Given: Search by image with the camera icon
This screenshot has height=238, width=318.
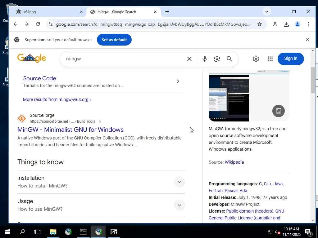Looking at the screenshot, I should point(217,59).
